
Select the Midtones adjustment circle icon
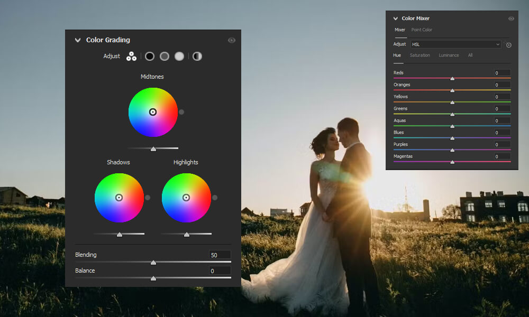click(x=164, y=56)
